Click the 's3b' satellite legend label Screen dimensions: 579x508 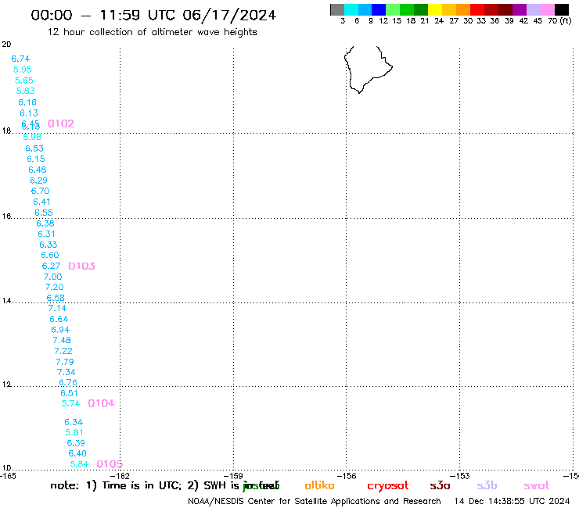click(487, 485)
